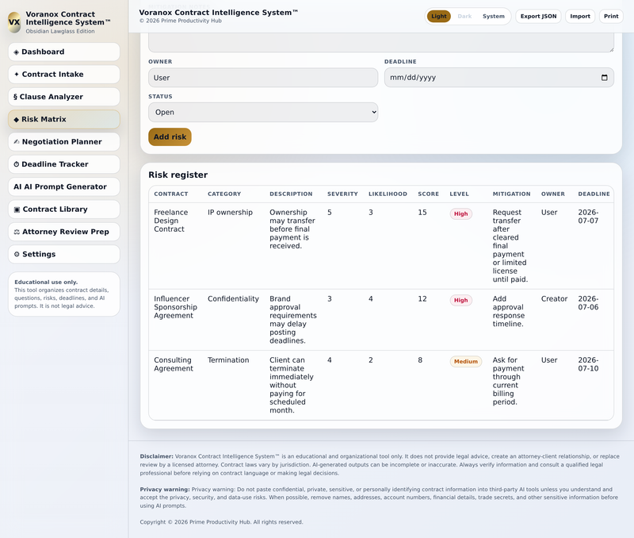Switch theme to System

click(493, 17)
